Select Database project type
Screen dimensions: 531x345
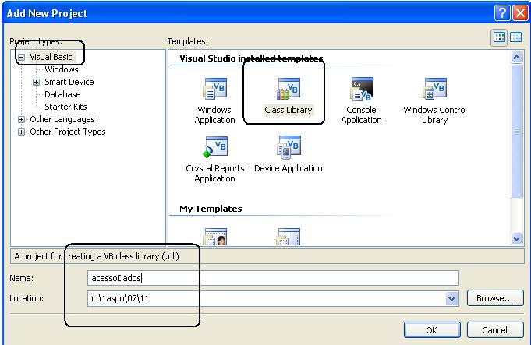click(62, 94)
